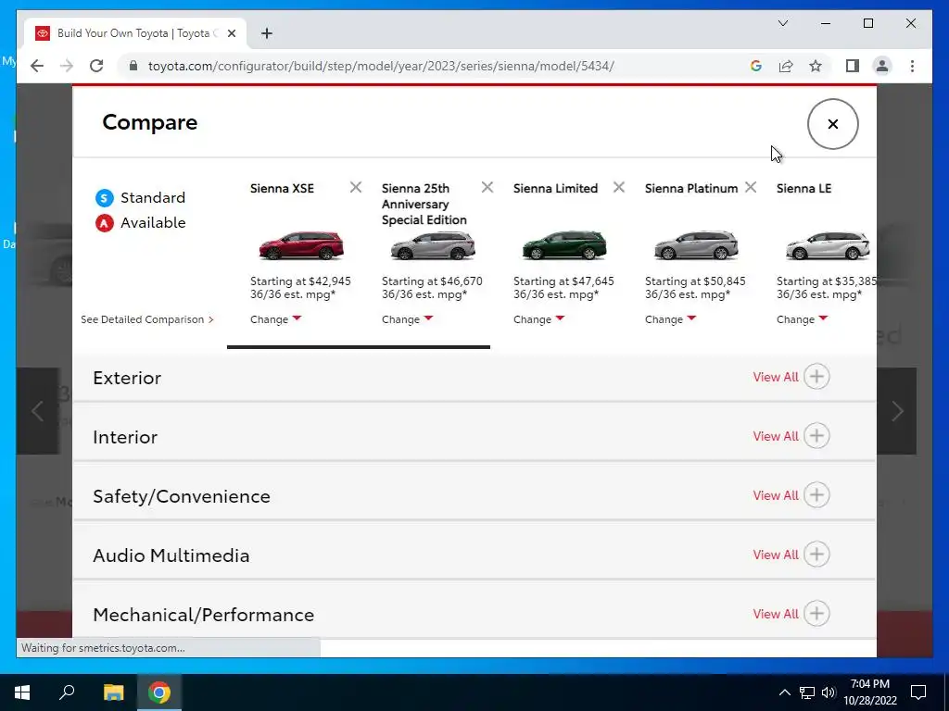Remove Sienna 25th Anniversary Special Edition from comparison
949x711 pixels.
click(487, 187)
